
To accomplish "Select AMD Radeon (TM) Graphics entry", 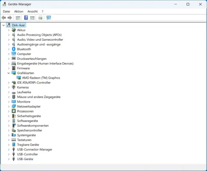I will 41,78.
